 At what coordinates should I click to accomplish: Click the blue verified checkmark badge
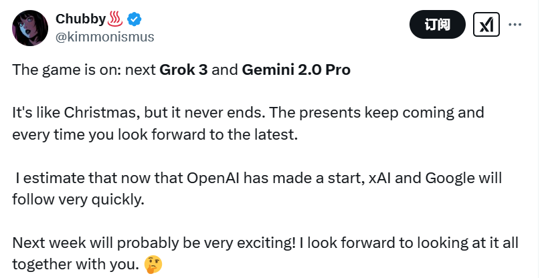click(x=134, y=19)
